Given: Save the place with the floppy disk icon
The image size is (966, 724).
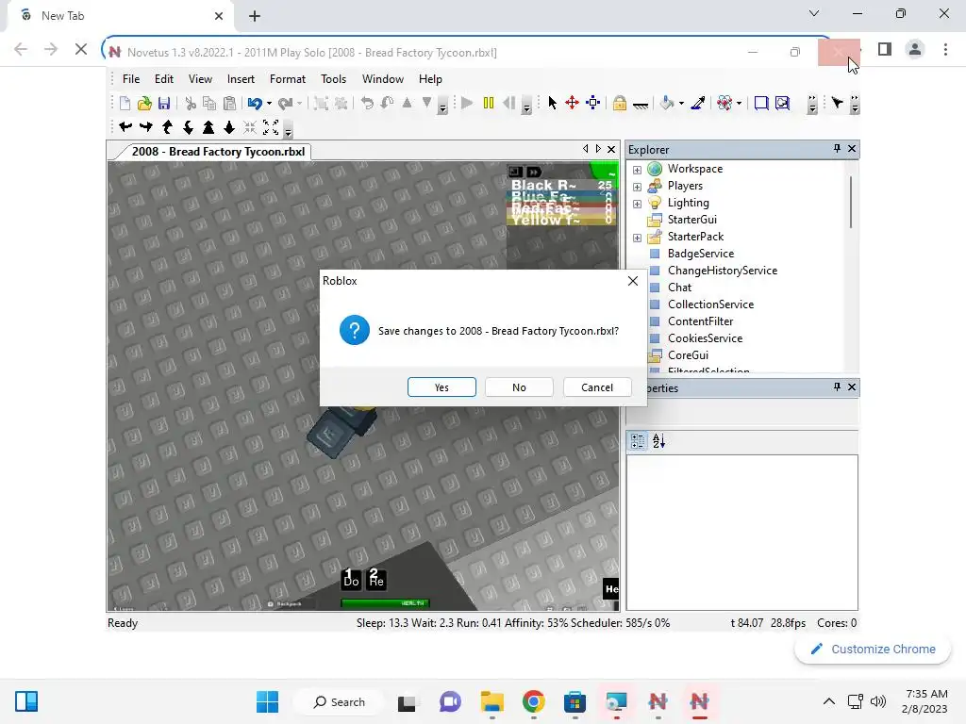Looking at the screenshot, I should 164,104.
